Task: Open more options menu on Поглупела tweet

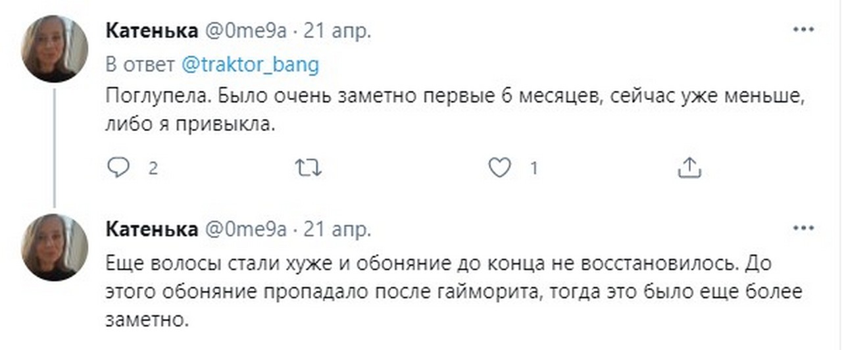Action: [x=804, y=30]
